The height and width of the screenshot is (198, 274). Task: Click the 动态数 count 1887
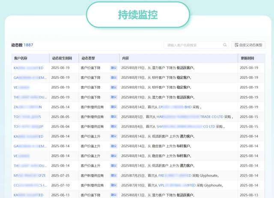coord(28,45)
